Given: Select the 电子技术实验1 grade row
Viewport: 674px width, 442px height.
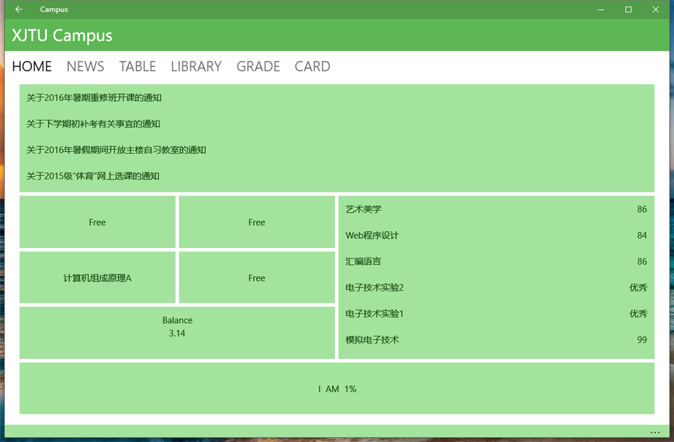Looking at the screenshot, I should pyautogui.click(x=496, y=314).
